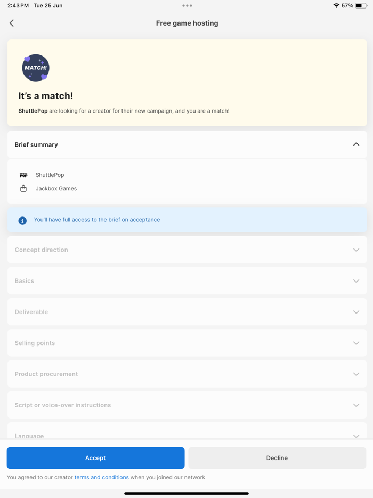This screenshot has width=373, height=498.
Task: Collapse the Brief summary section
Action: (x=356, y=144)
